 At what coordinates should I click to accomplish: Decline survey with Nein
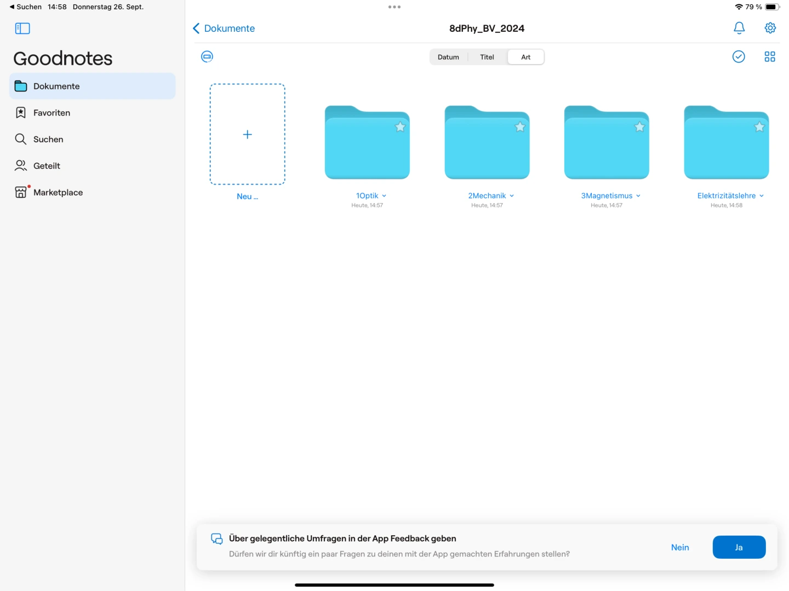click(679, 547)
